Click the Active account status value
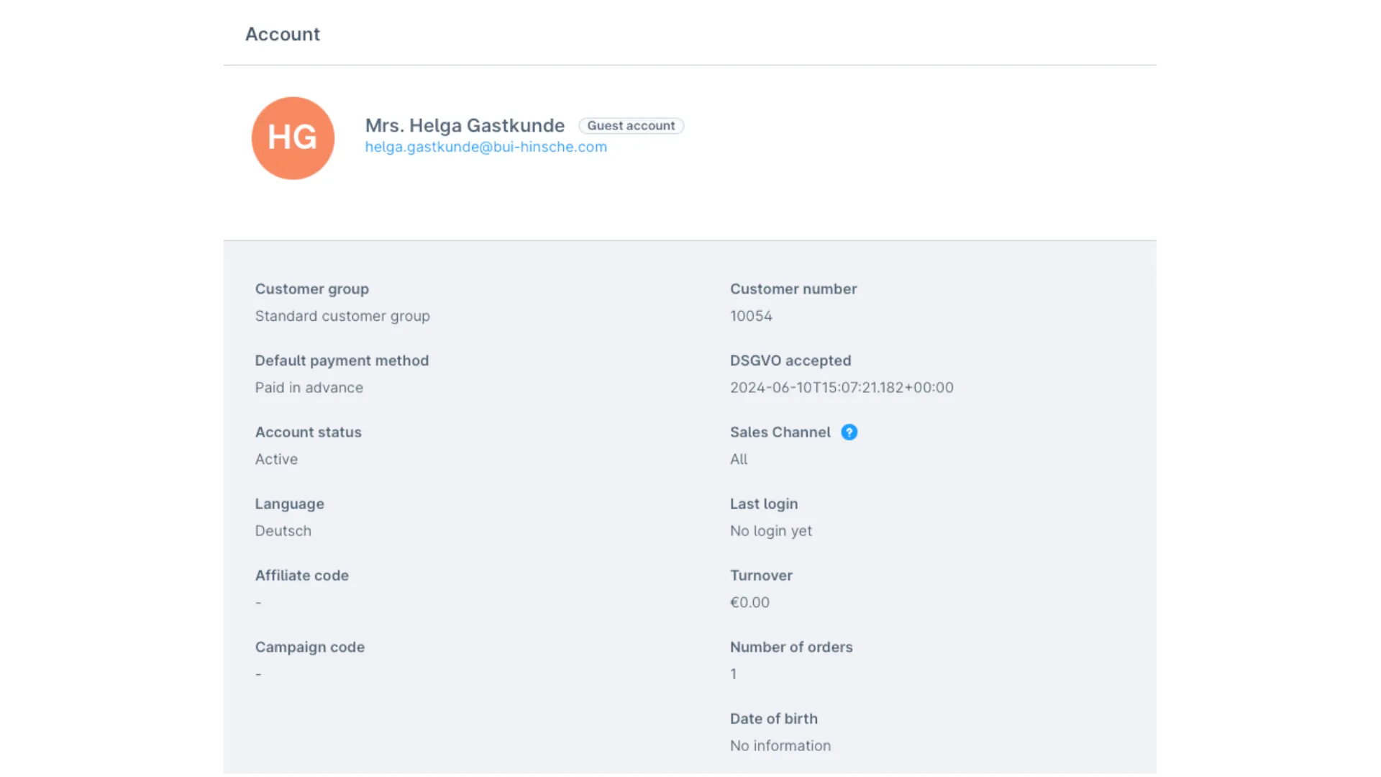The image size is (1381, 777). tap(276, 459)
